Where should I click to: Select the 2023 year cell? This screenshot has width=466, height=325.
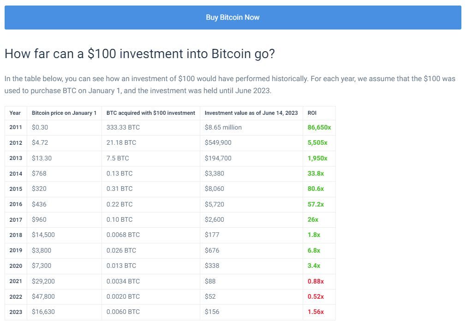[x=16, y=312]
